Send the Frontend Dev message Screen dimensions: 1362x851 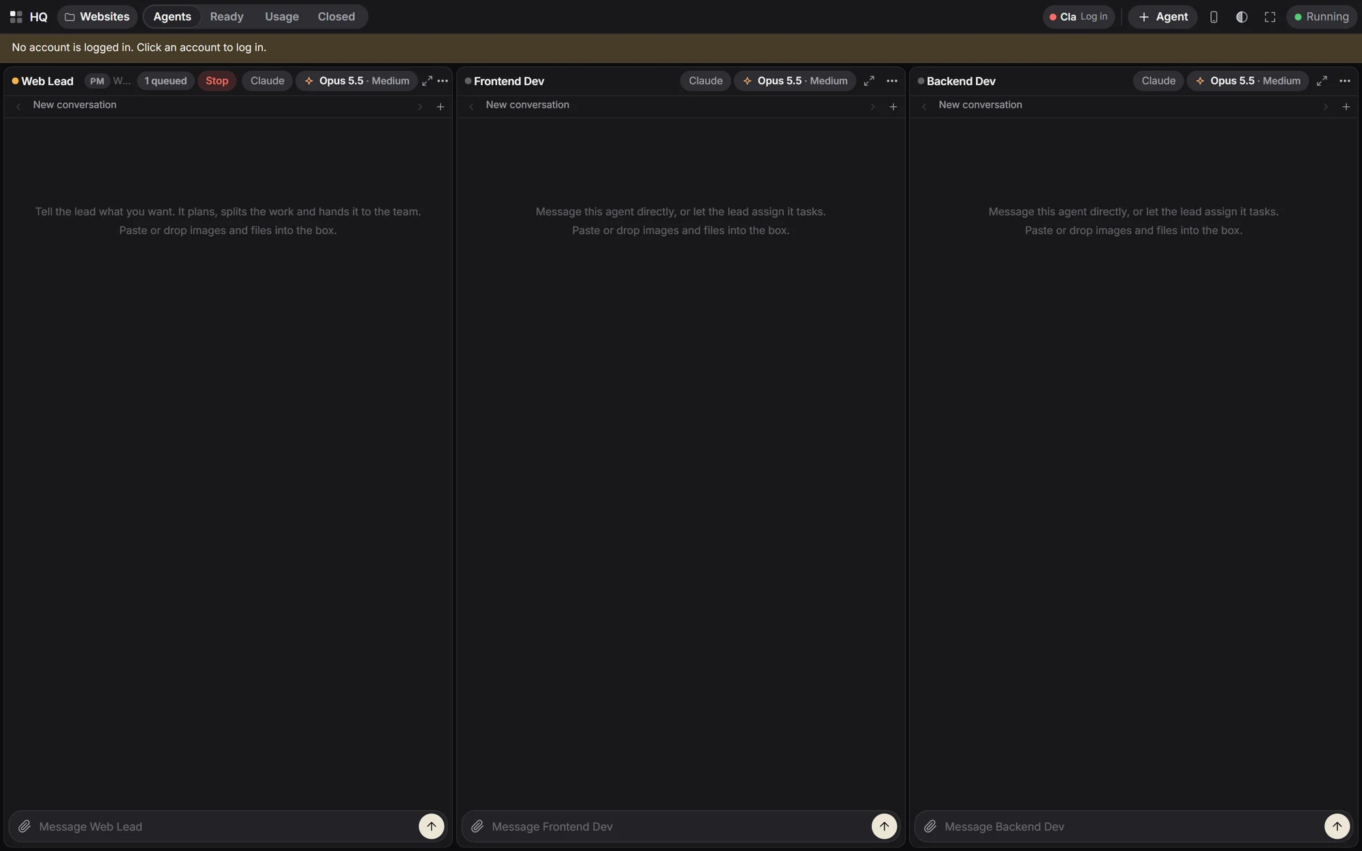tap(884, 826)
